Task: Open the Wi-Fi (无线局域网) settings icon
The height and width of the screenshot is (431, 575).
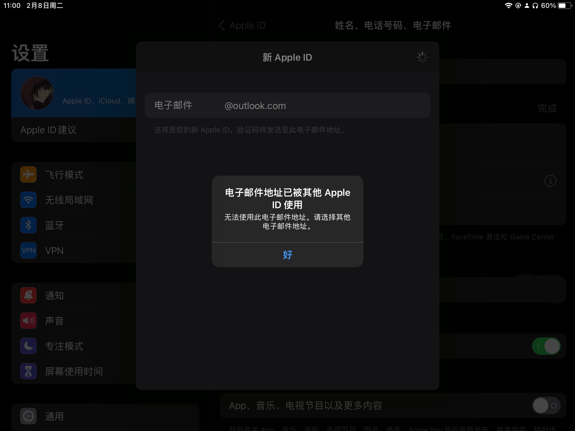Action: pyautogui.click(x=28, y=200)
